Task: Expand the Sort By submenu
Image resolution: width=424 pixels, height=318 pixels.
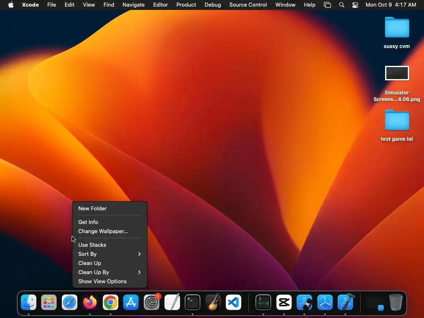Action: [110, 254]
